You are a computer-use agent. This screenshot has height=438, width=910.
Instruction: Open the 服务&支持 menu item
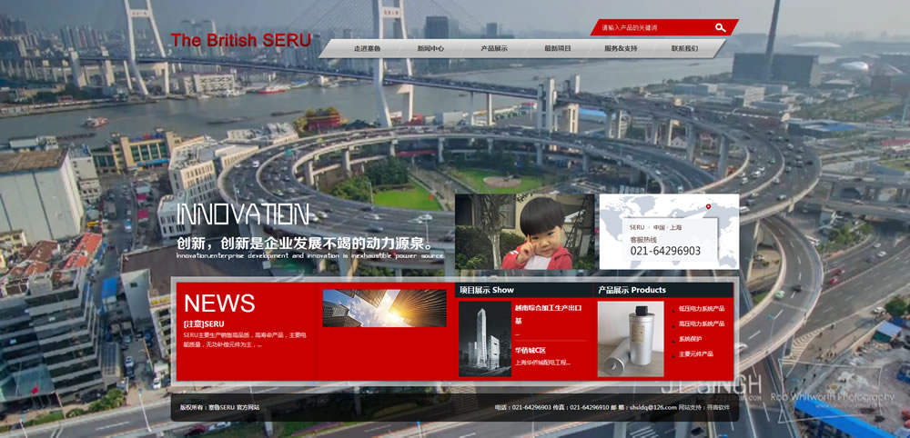pos(621,49)
